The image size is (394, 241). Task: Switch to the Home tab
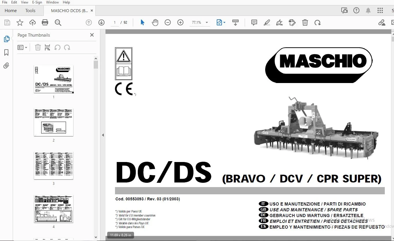[11, 11]
